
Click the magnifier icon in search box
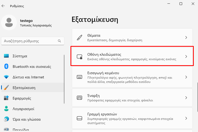(59, 41)
